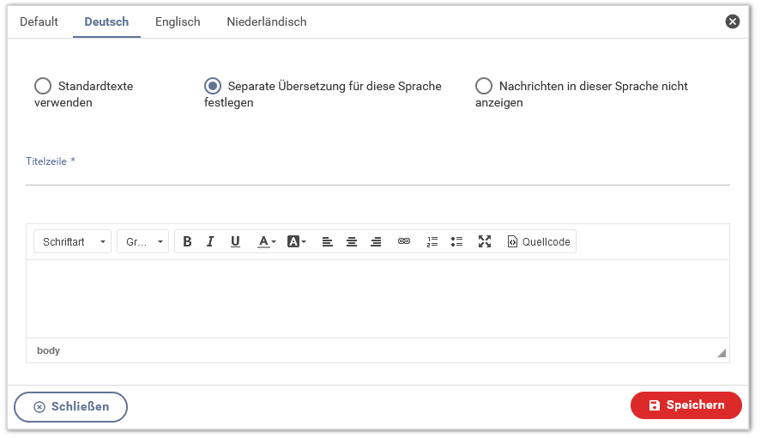The width and height of the screenshot is (761, 438).
Task: Pick the background highlight color swatch
Action: tap(293, 242)
